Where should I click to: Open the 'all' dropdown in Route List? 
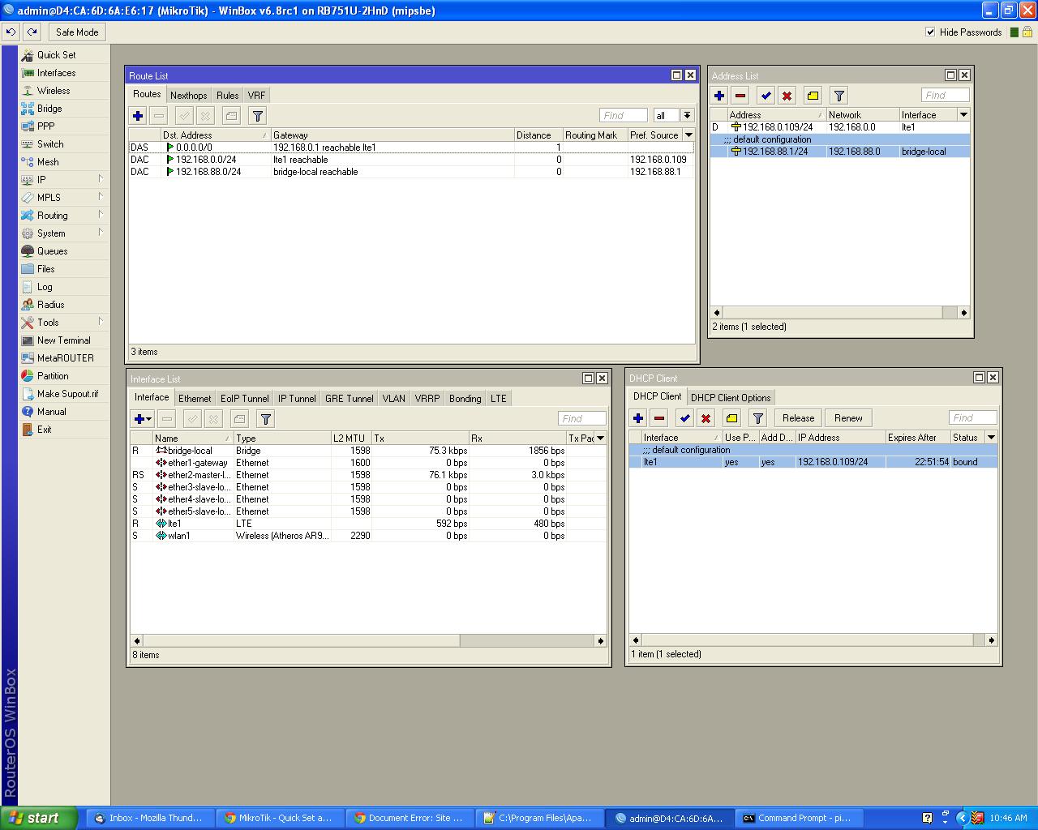click(687, 116)
